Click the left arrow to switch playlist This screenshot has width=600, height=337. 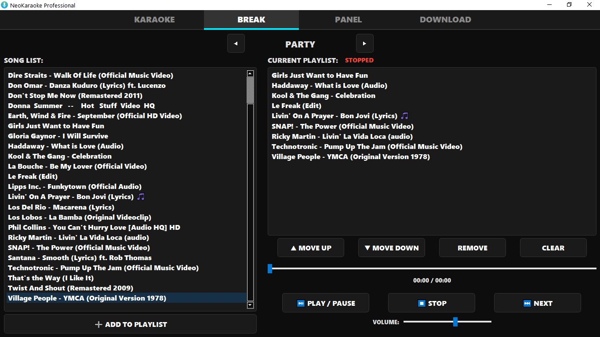(x=236, y=43)
